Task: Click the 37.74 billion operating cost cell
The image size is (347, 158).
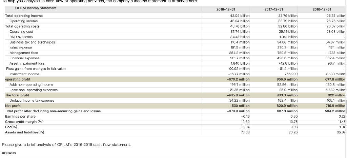Action: [240, 32]
